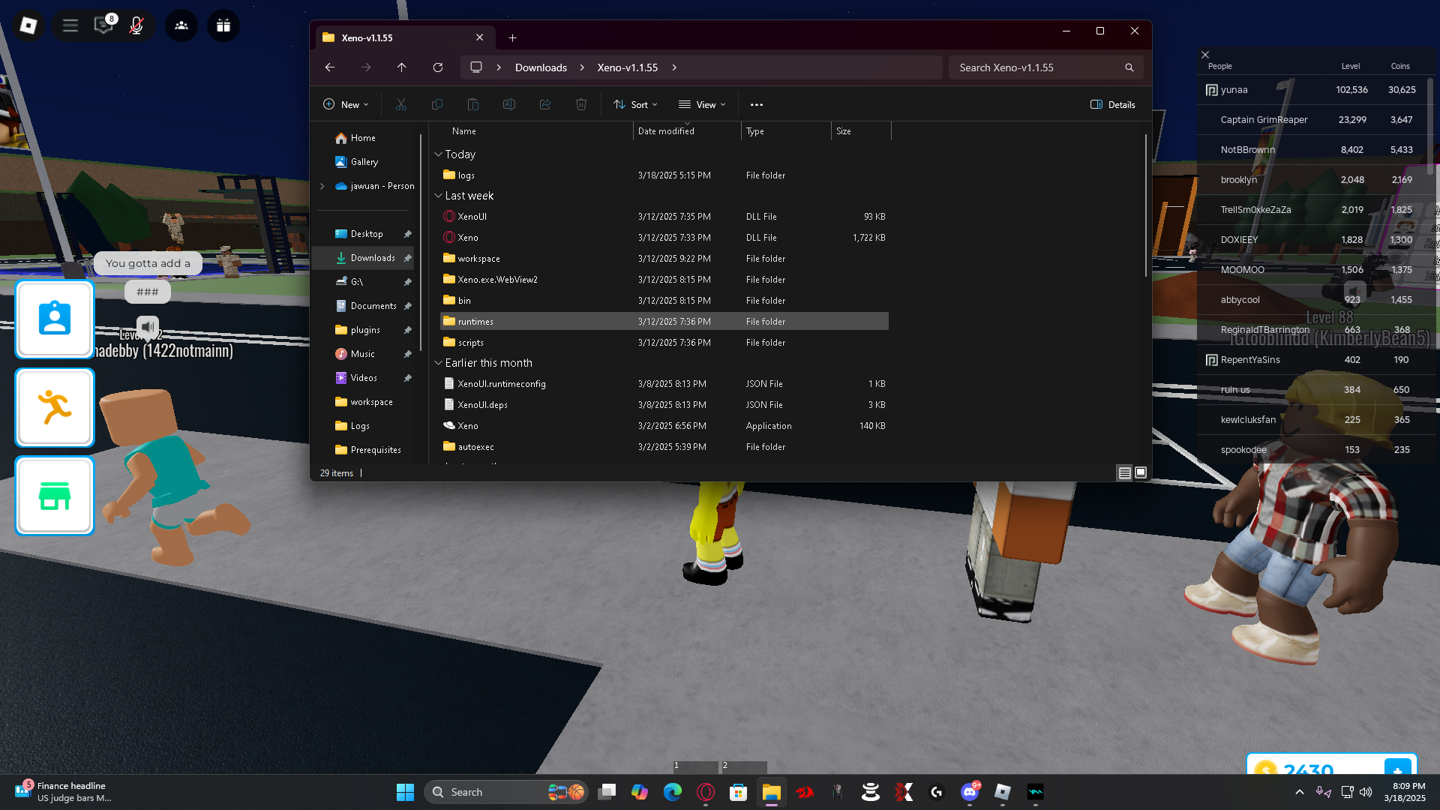Expand the chevron after Downloads in address bar
Viewport: 1440px width, 810px height.
[x=582, y=67]
